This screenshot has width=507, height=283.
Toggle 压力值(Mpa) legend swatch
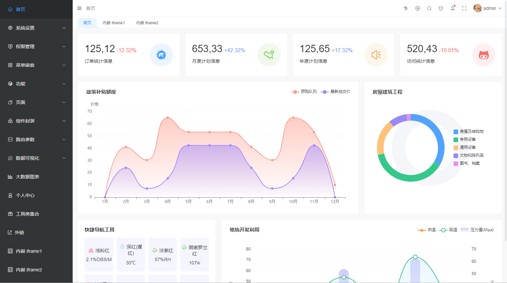click(465, 230)
